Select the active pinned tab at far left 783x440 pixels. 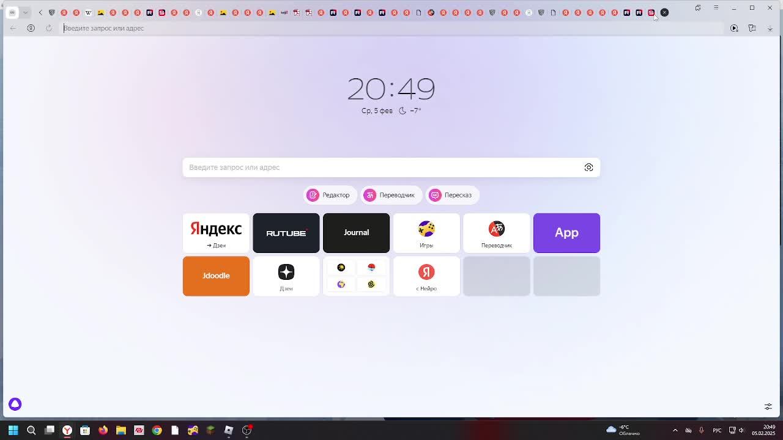coord(12,12)
